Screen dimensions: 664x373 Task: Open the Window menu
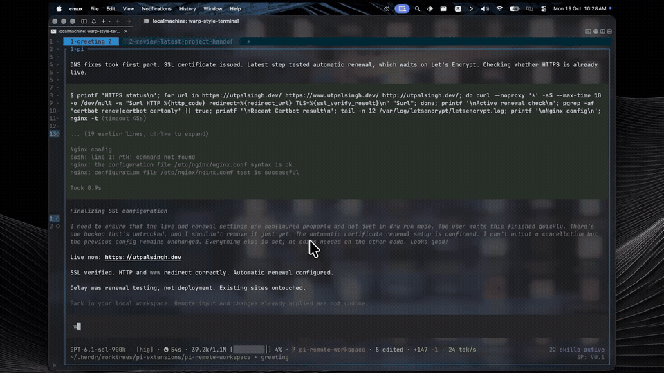tap(212, 8)
